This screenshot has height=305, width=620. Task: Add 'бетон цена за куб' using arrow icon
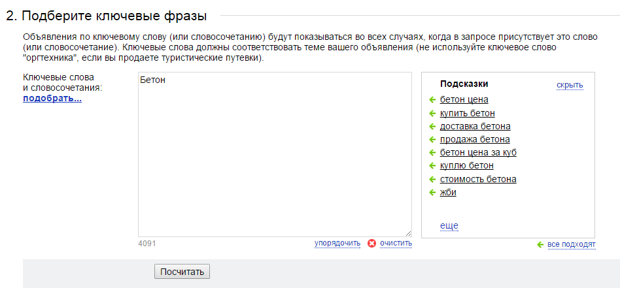pos(432,153)
